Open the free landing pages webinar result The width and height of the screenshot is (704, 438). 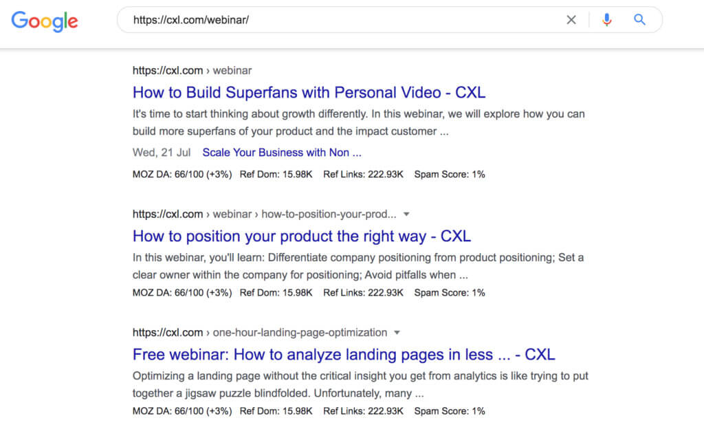(343, 354)
